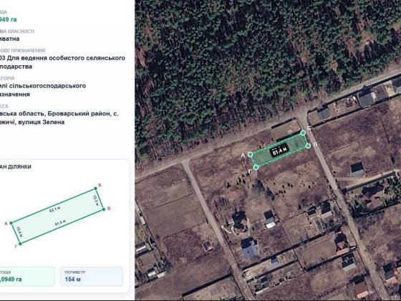Click the 62.1 м side length in the plan
This screenshot has width=401, height=301.
tap(54, 209)
